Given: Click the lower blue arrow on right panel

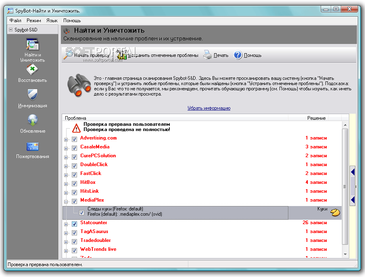Looking at the screenshot, I should [352, 200].
